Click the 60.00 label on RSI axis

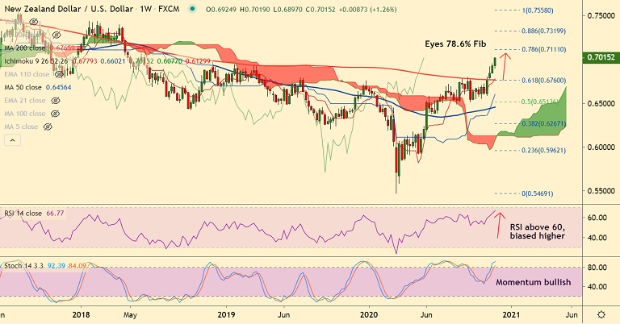click(x=597, y=218)
